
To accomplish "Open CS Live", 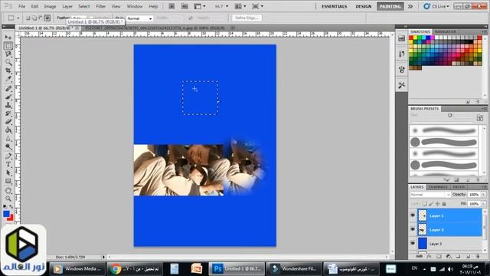I will 436,6.
